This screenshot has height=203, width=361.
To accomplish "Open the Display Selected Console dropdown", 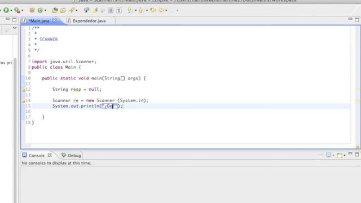I will pyautogui.click(x=333, y=156).
